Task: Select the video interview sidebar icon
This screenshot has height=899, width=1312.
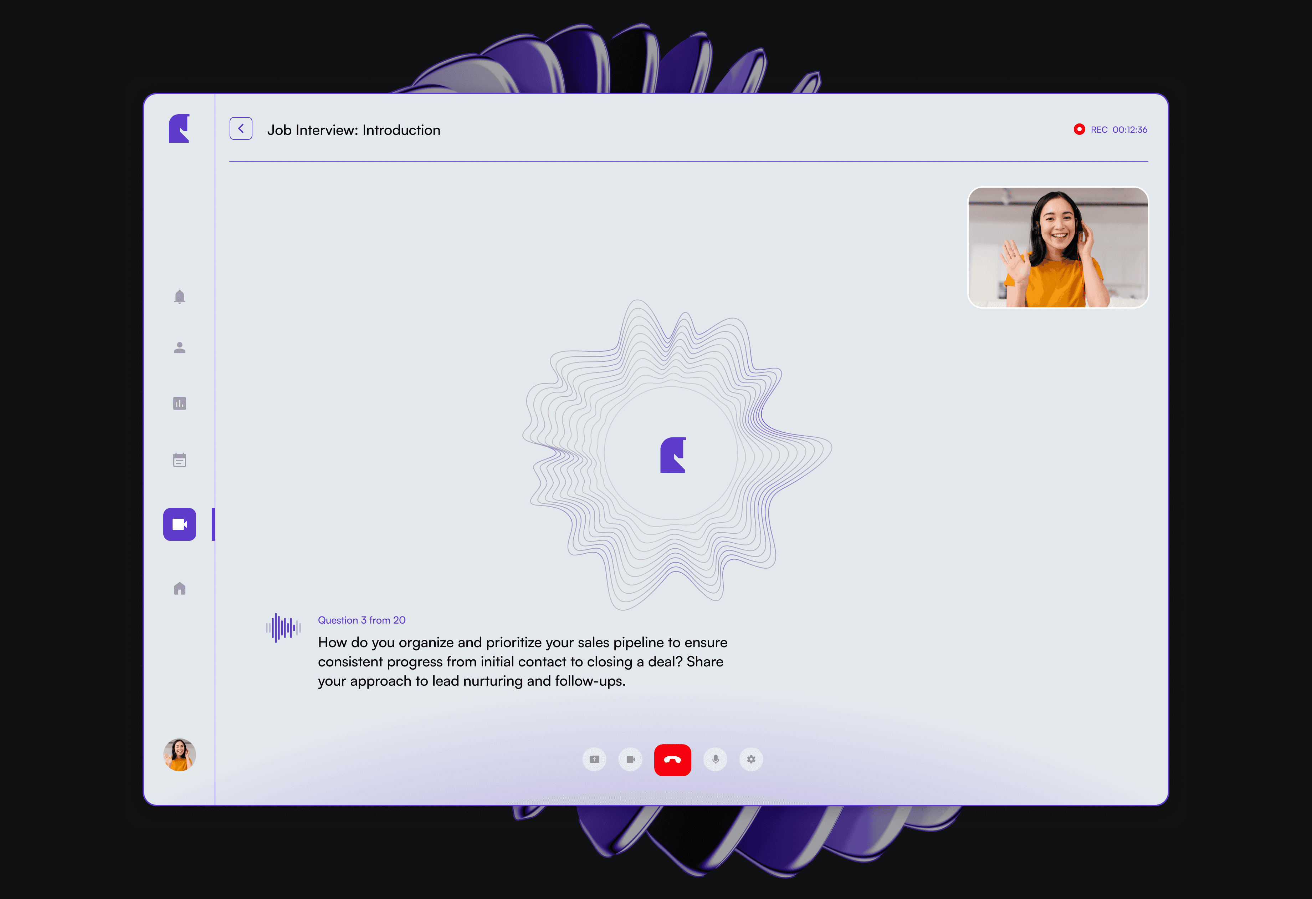Action: point(180,524)
